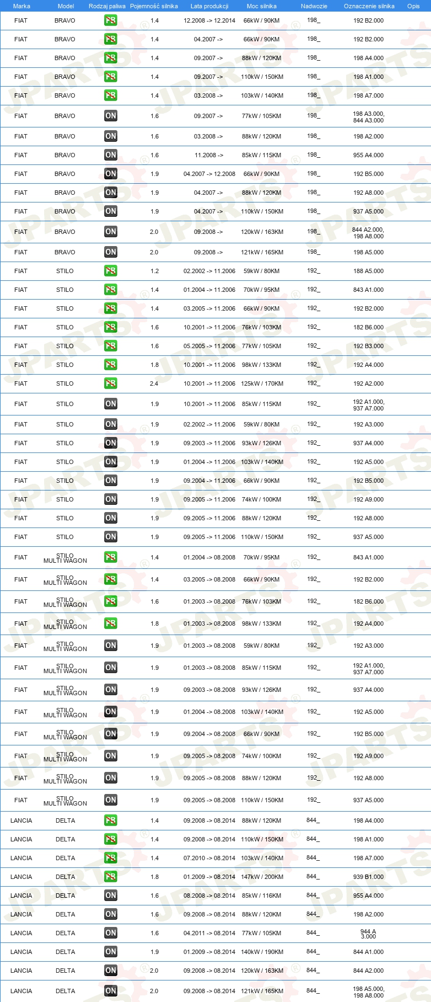Select date cell 01.2009 -> 08.2014 in 1.9 row
This screenshot has width=431, height=1002.
pyautogui.click(x=209, y=952)
